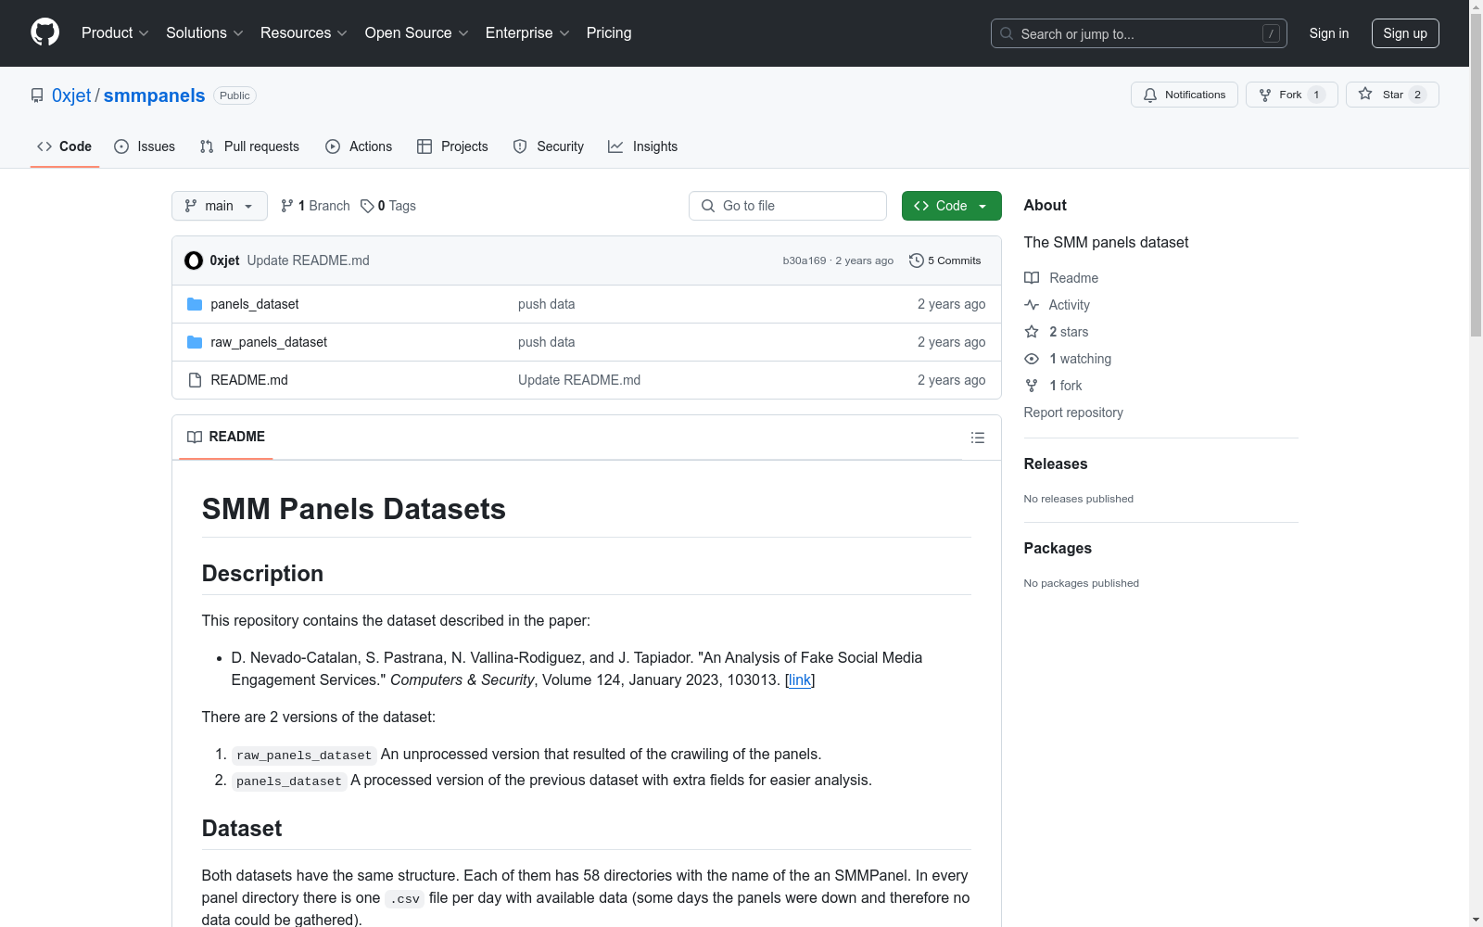1483x927 pixels.
Task: Open the Product menu dropdown
Action: coord(115,32)
